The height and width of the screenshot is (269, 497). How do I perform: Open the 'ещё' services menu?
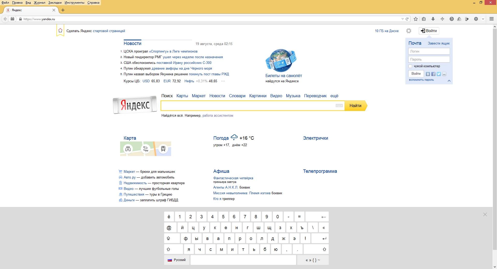coord(334,96)
